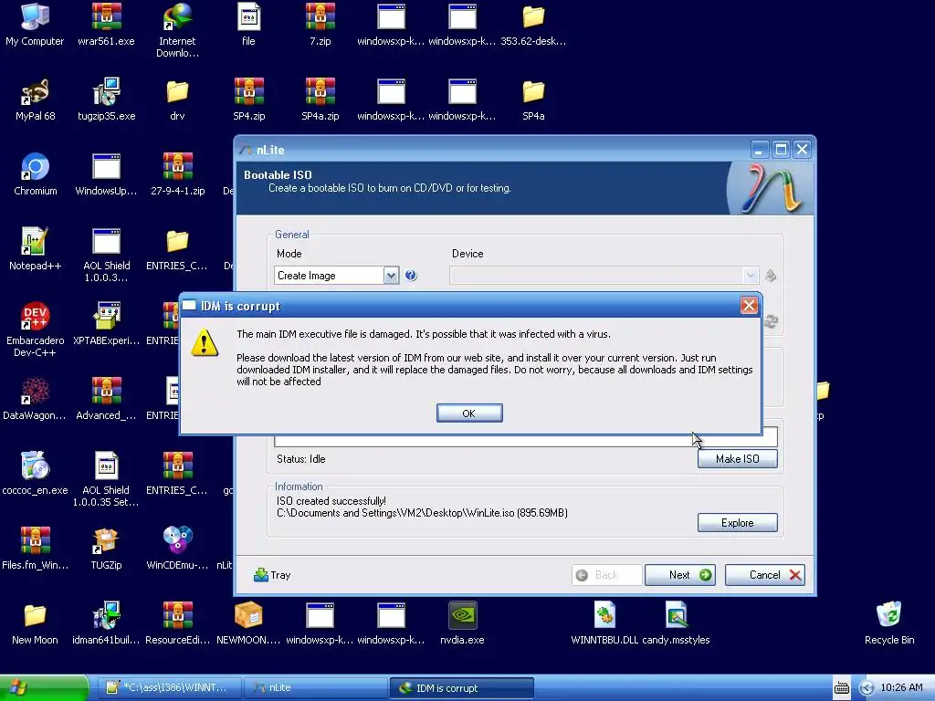This screenshot has width=935, height=701.
Task: Select 27-9-4-1.zip archive icon
Action: click(177, 175)
